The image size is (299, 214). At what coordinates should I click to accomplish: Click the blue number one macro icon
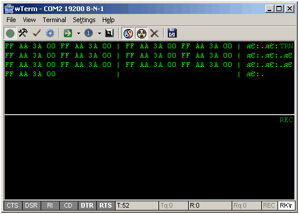pyautogui.click(x=88, y=33)
